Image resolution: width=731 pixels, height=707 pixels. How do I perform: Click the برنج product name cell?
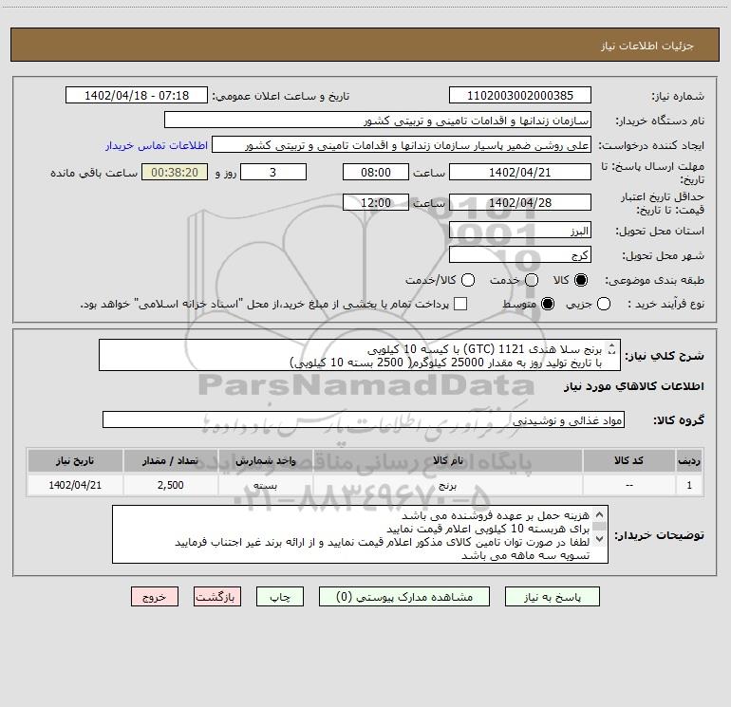[x=447, y=485]
